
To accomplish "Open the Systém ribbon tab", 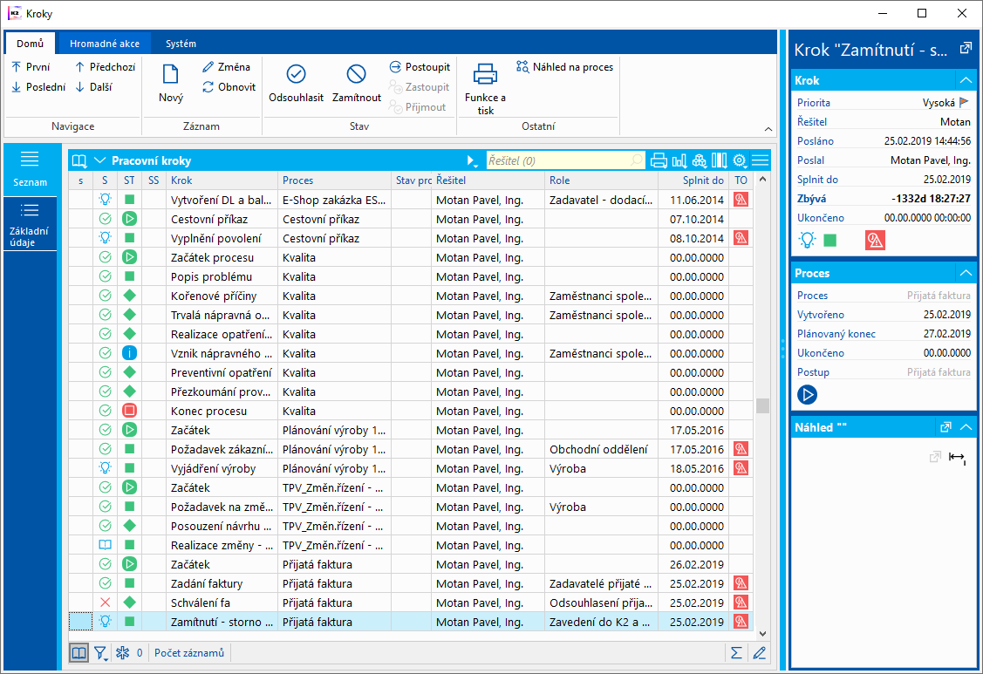I will 181,44.
